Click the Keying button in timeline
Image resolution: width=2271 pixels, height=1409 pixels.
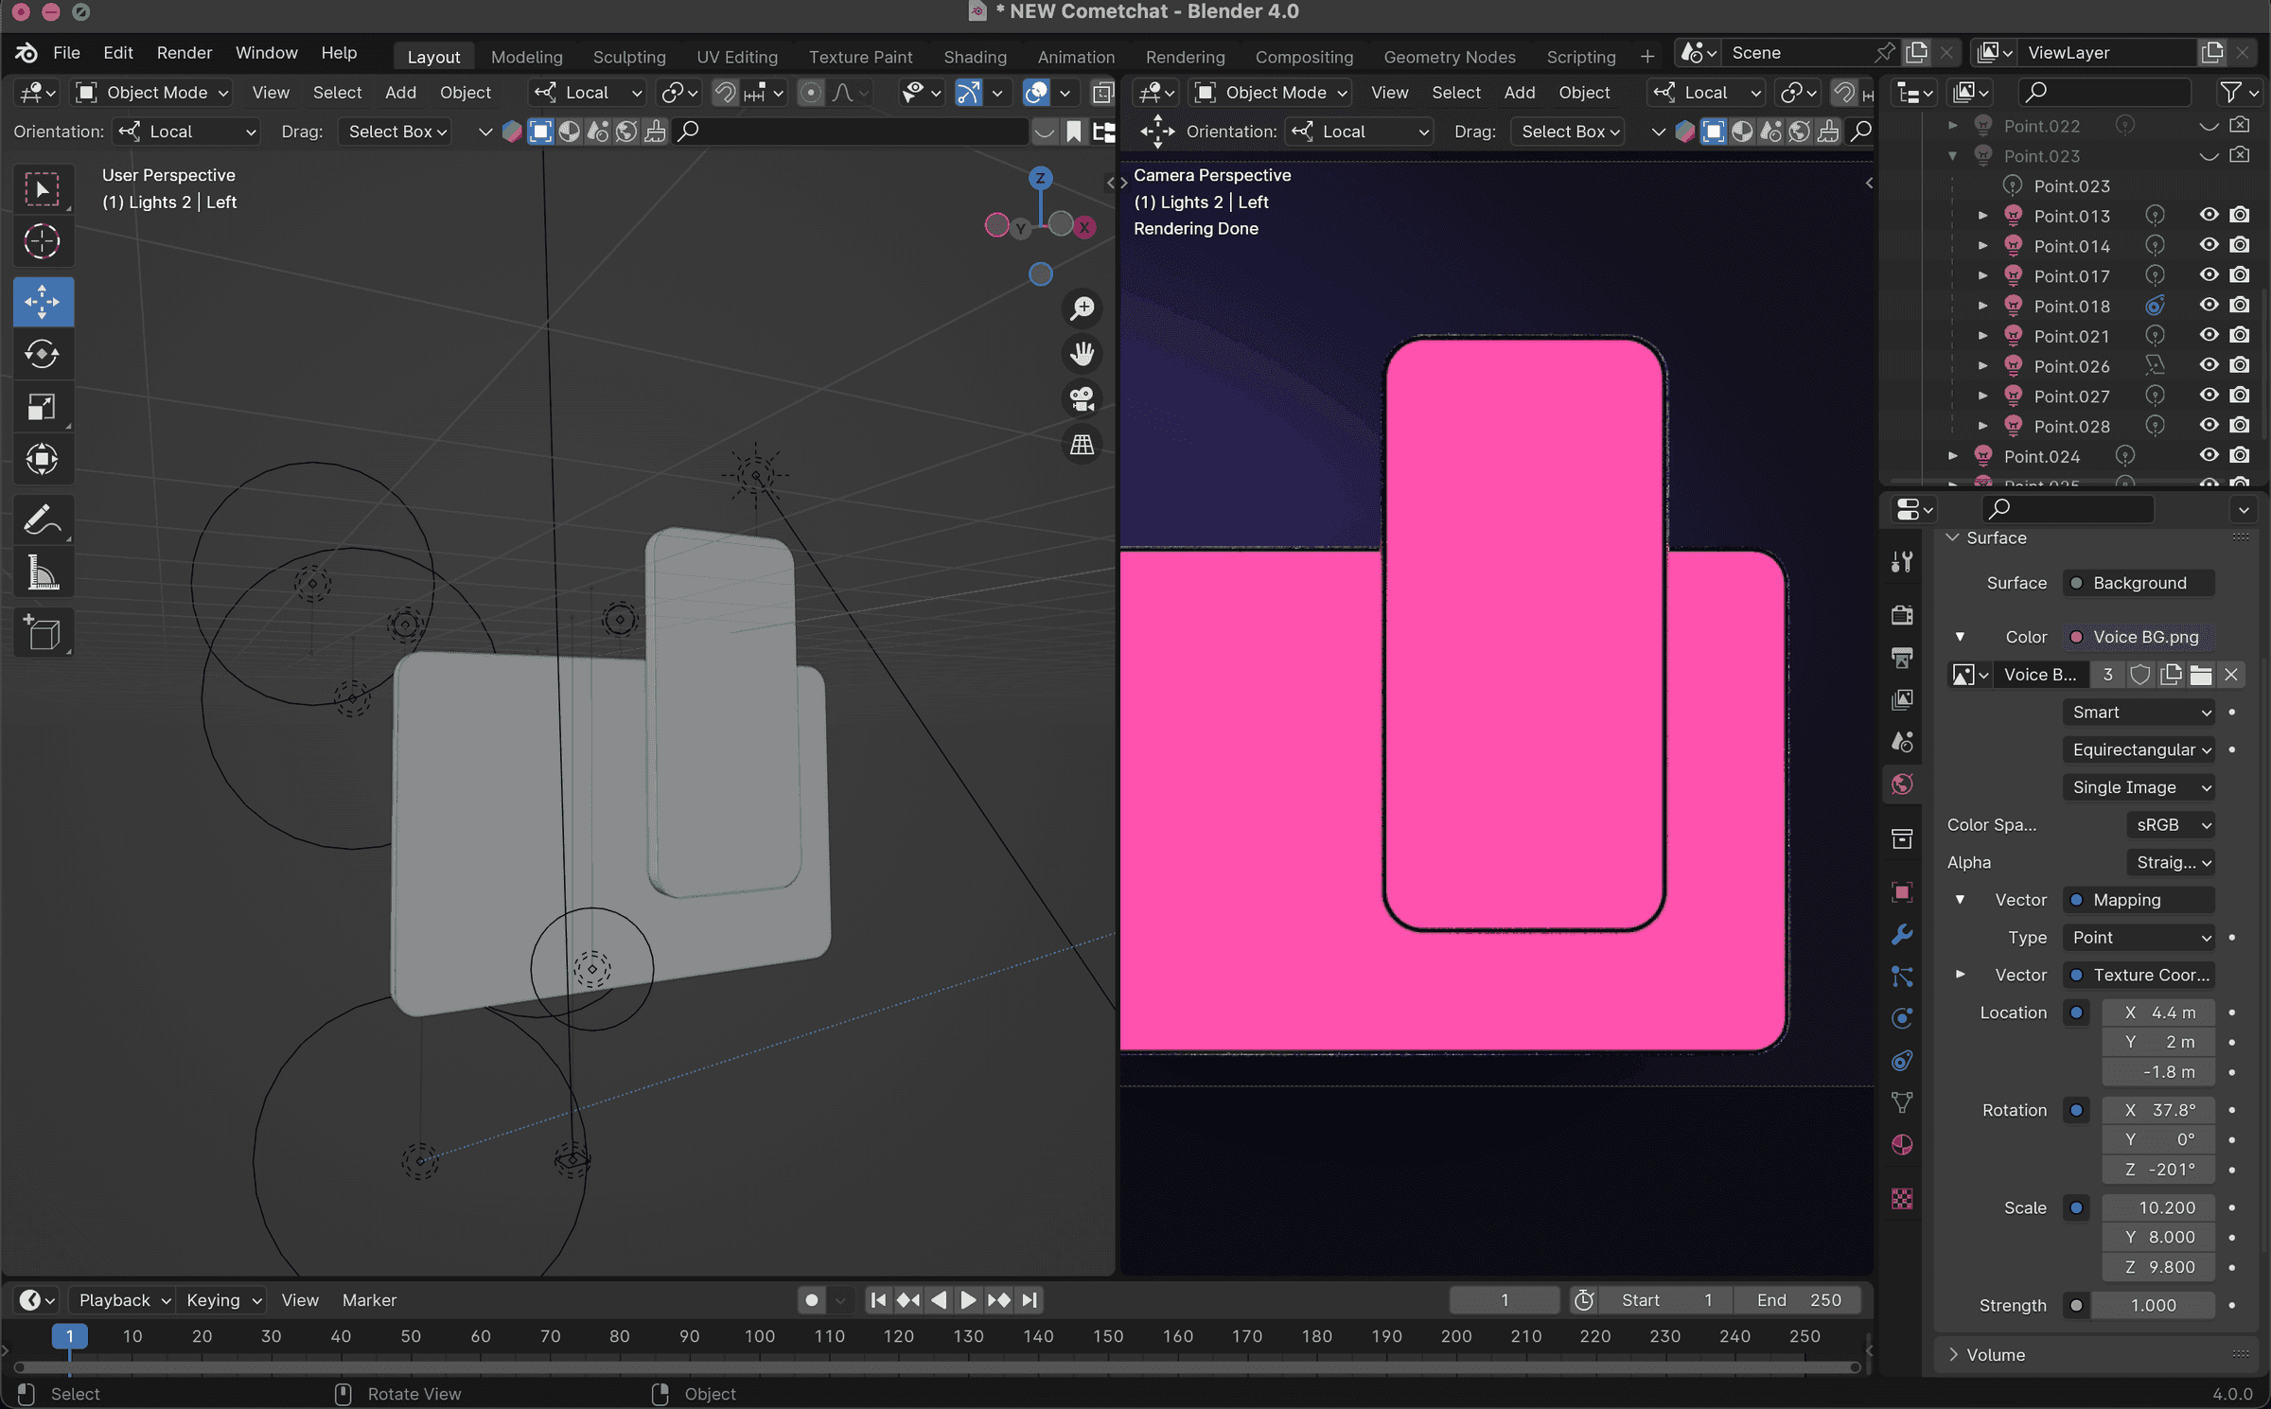pos(223,1300)
